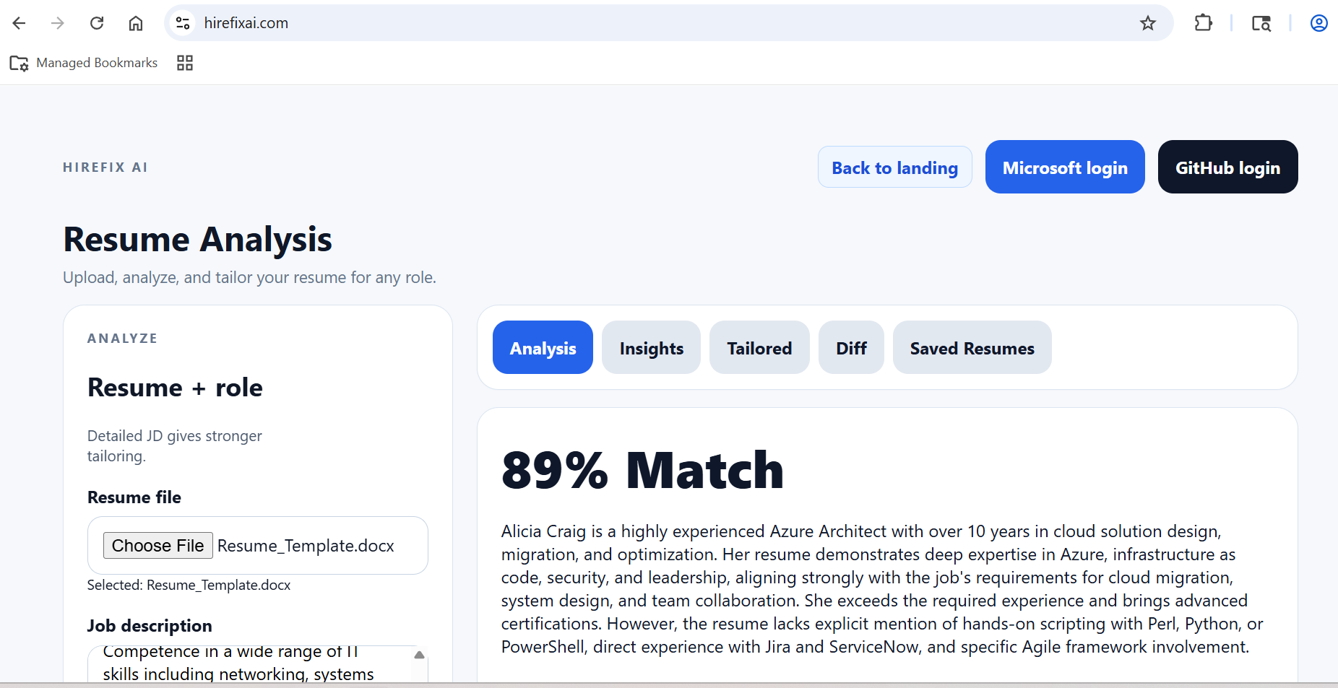The height and width of the screenshot is (688, 1338).
Task: View the Saved Resumes tab
Action: (972, 348)
